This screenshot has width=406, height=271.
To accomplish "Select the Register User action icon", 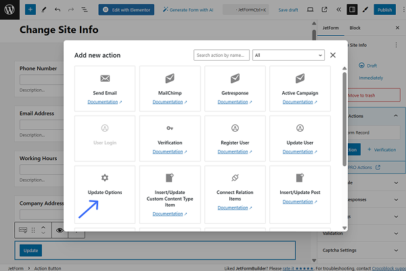I will (235, 128).
